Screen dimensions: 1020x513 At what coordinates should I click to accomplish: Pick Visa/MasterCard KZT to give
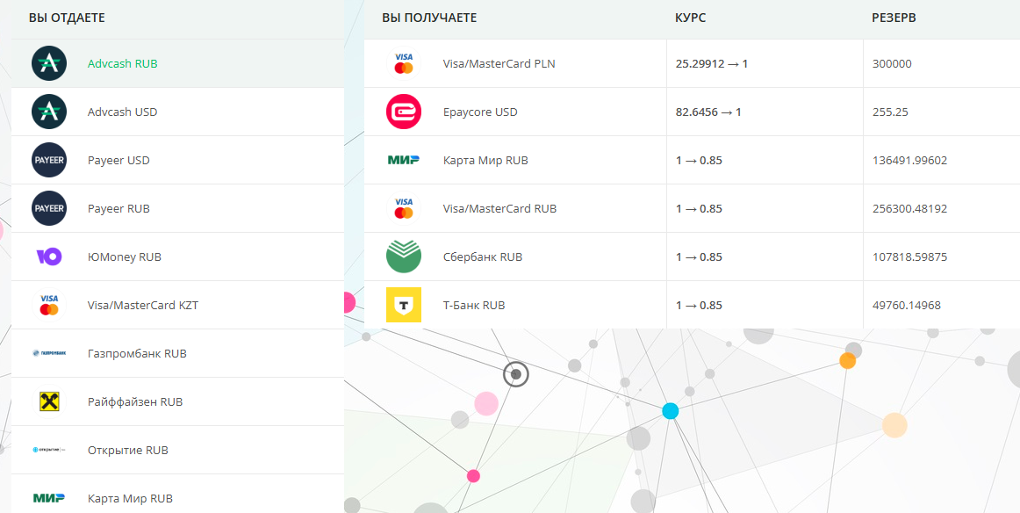177,305
